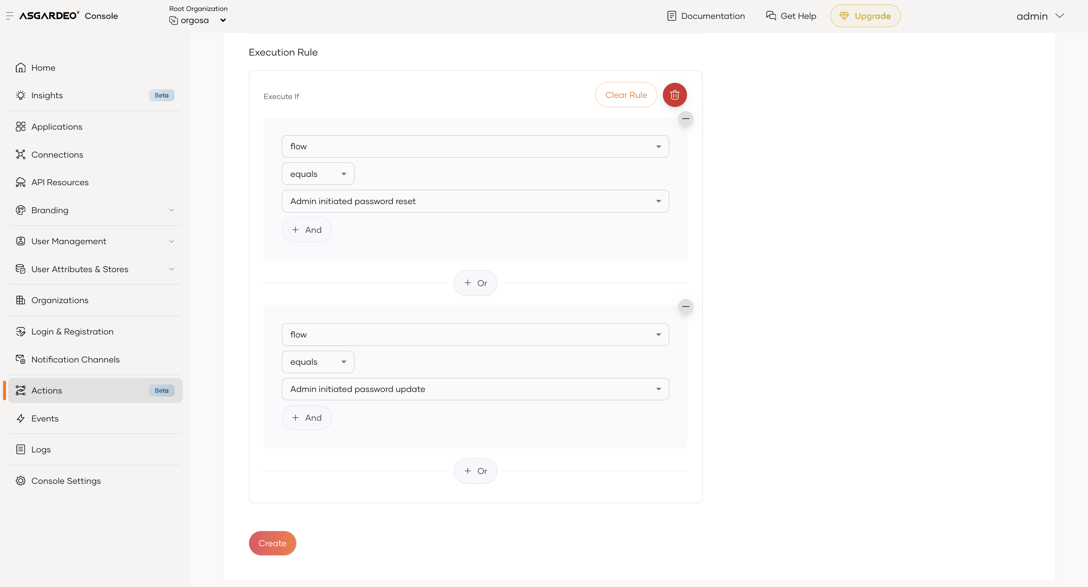Image resolution: width=1088 pixels, height=587 pixels.
Task: Click the red trash delete rule icon
Action: coord(675,94)
